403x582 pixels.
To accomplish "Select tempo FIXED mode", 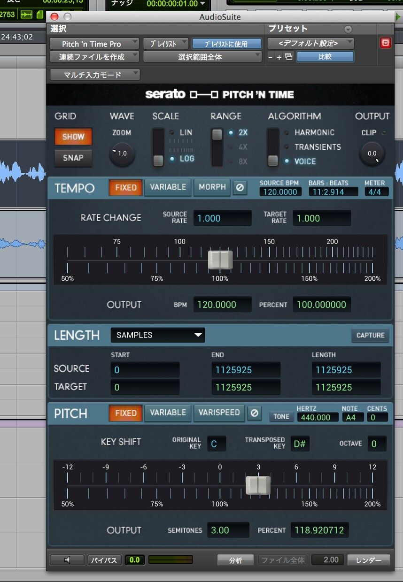I will [x=126, y=187].
